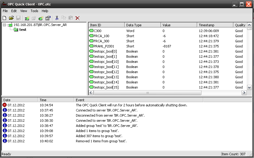Viewport: 254px width, 158px height.
Task: Click the item list scroll down arrow
Action: pyautogui.click(x=249, y=88)
